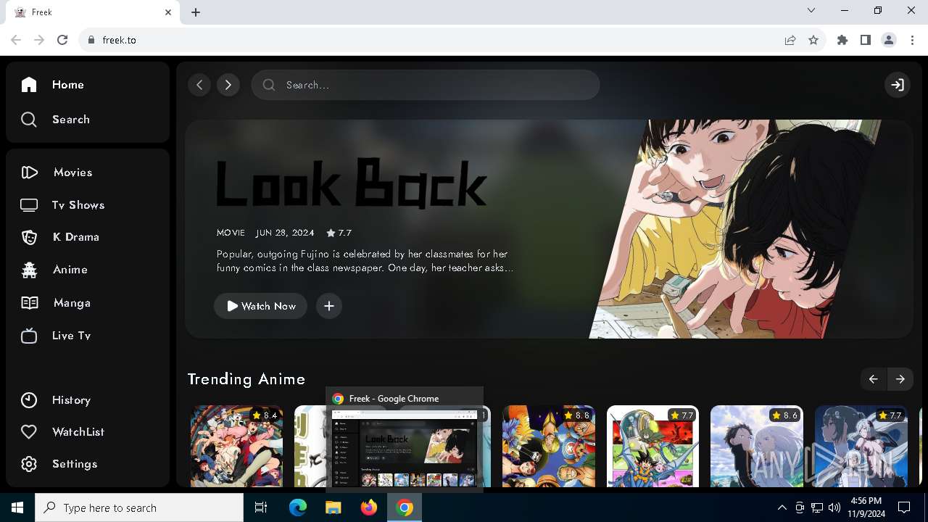Screen dimensions: 928x522
Task: Open Windows Start menu
Action: 17,507
